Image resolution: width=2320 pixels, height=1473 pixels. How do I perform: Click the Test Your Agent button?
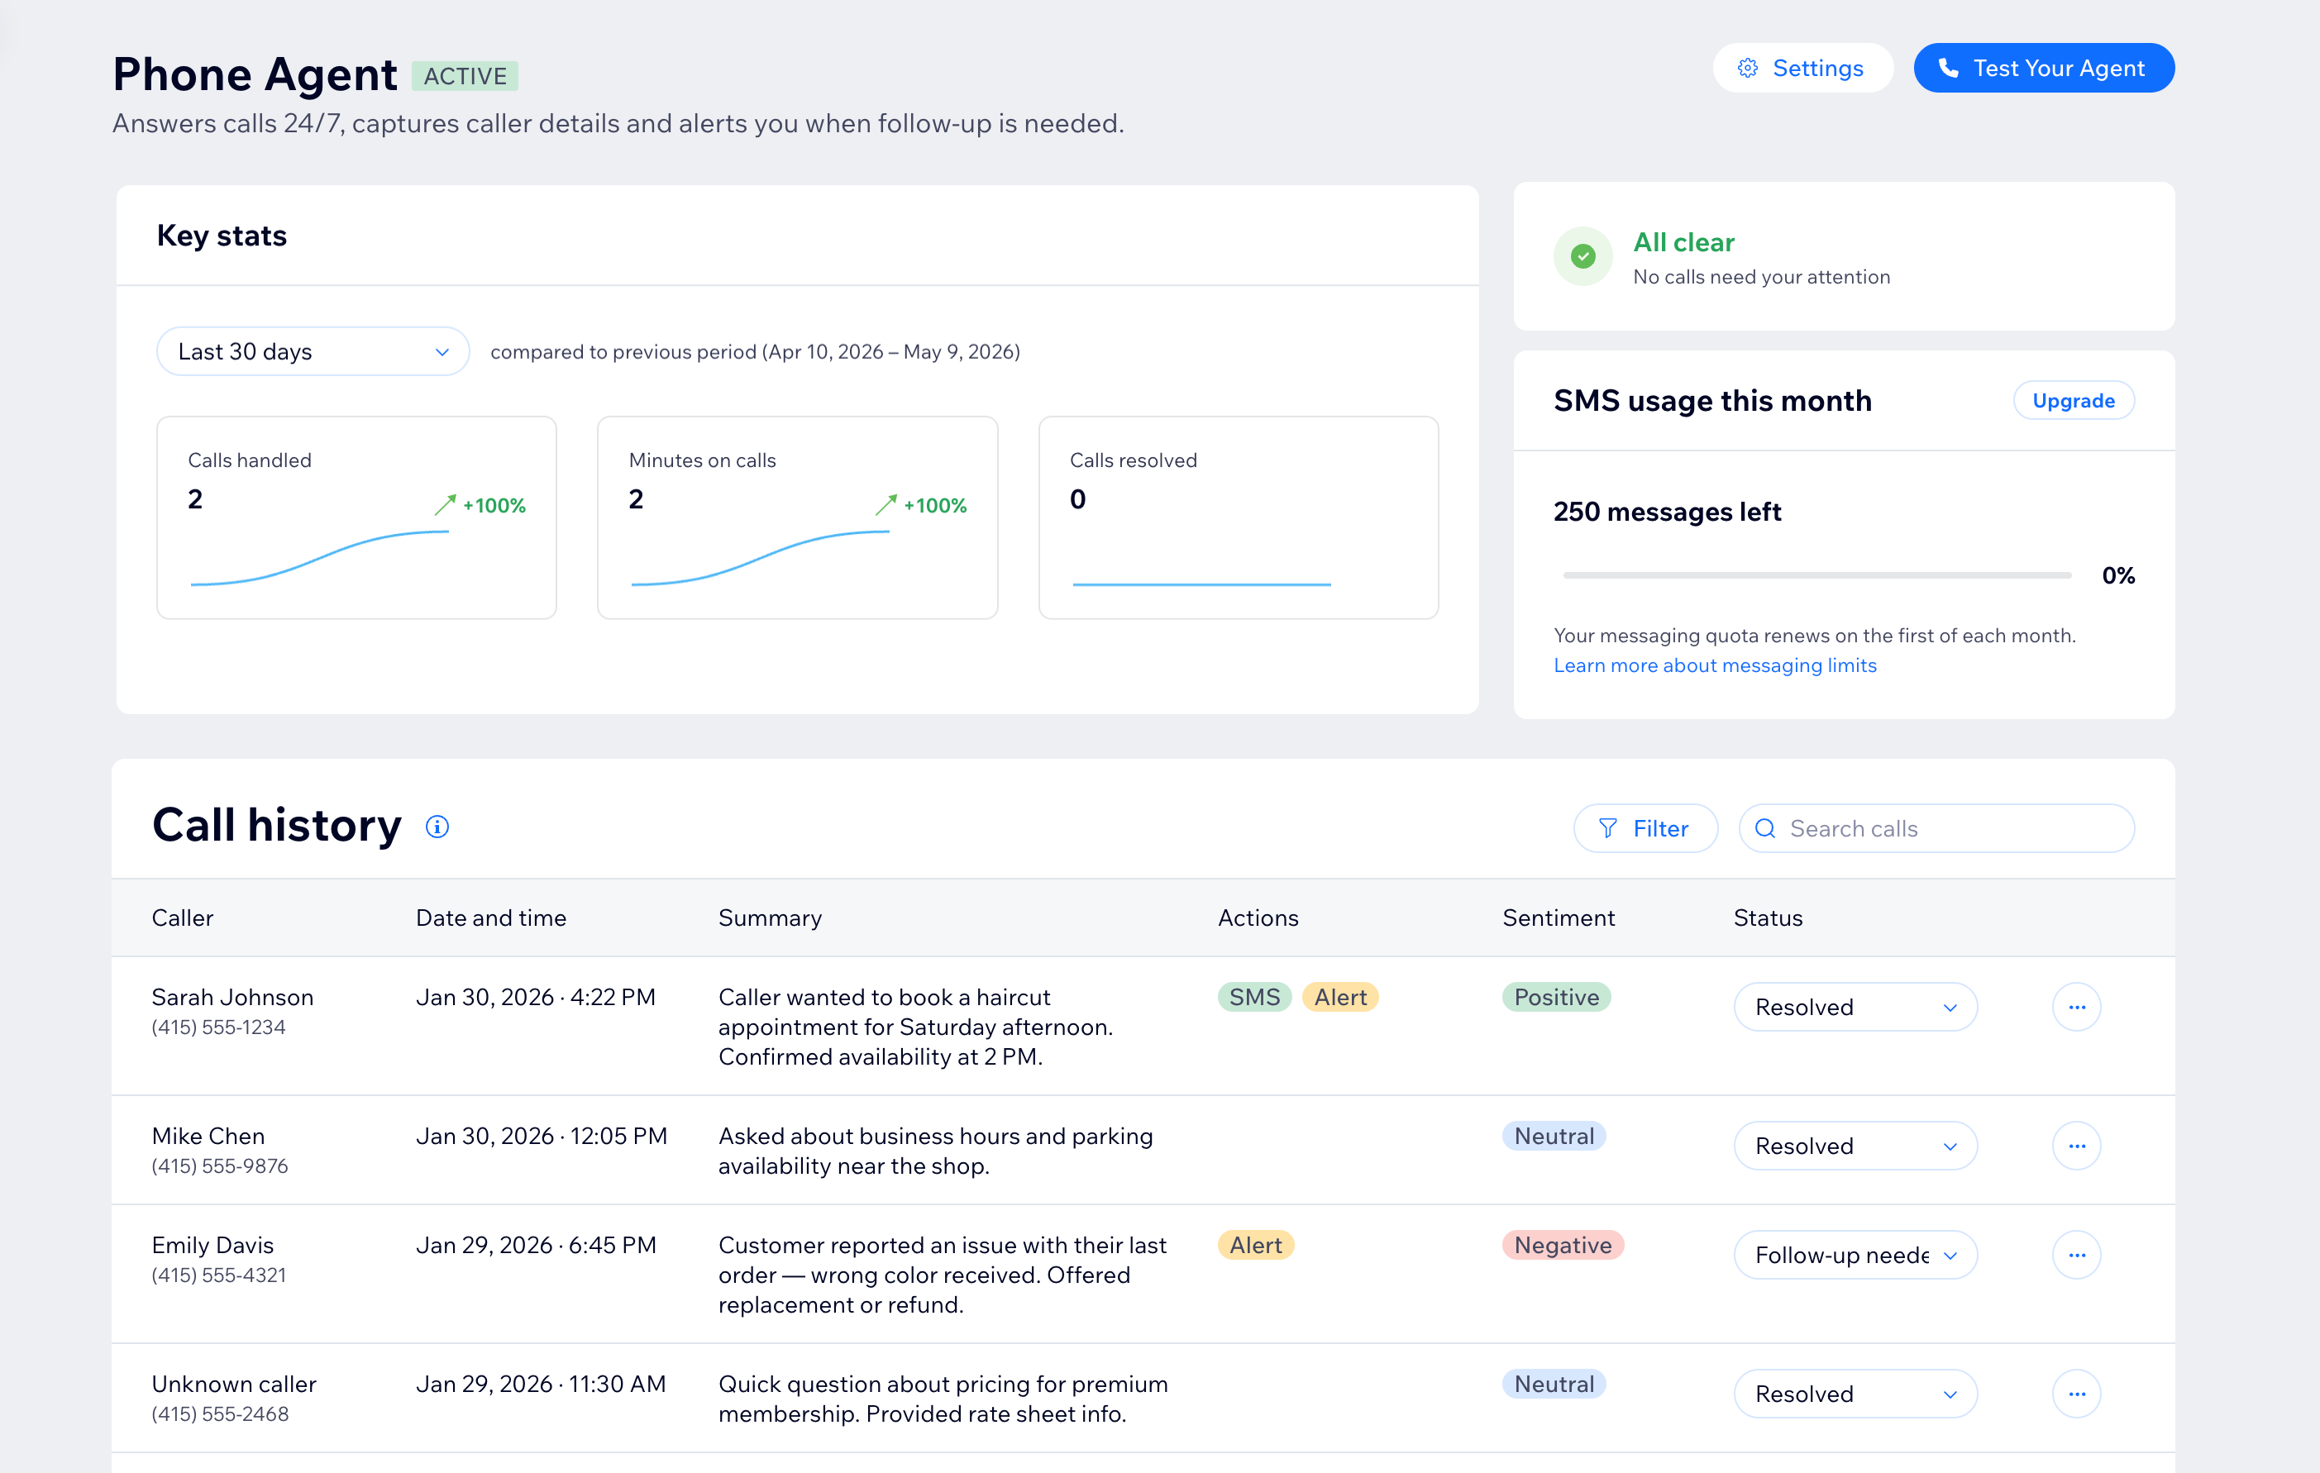(x=2044, y=69)
